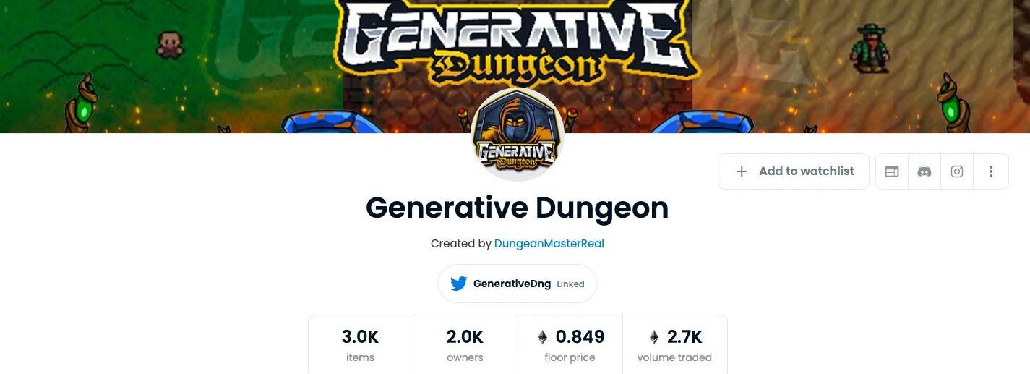Click the Linked label next to GenerativeDng

pyautogui.click(x=570, y=284)
